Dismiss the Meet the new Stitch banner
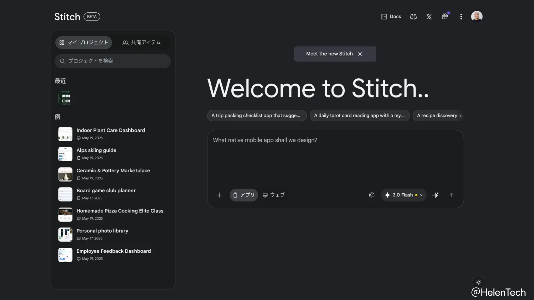 360,54
